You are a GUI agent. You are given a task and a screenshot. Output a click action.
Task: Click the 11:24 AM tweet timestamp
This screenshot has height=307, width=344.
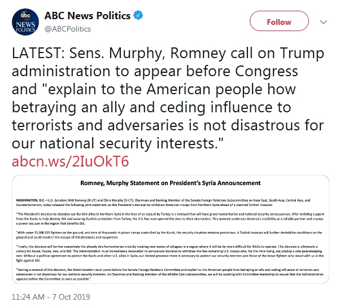(x=29, y=295)
